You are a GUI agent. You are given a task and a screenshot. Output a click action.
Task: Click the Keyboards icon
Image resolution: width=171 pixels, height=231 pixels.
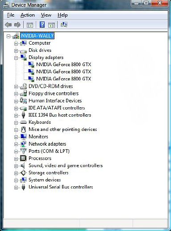tap(23, 122)
